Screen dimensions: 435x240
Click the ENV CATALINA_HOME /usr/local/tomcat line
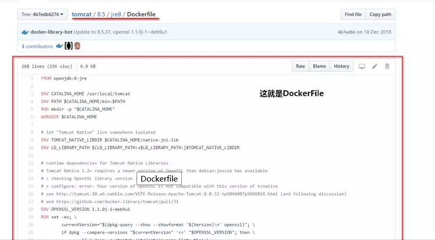click(x=85, y=94)
